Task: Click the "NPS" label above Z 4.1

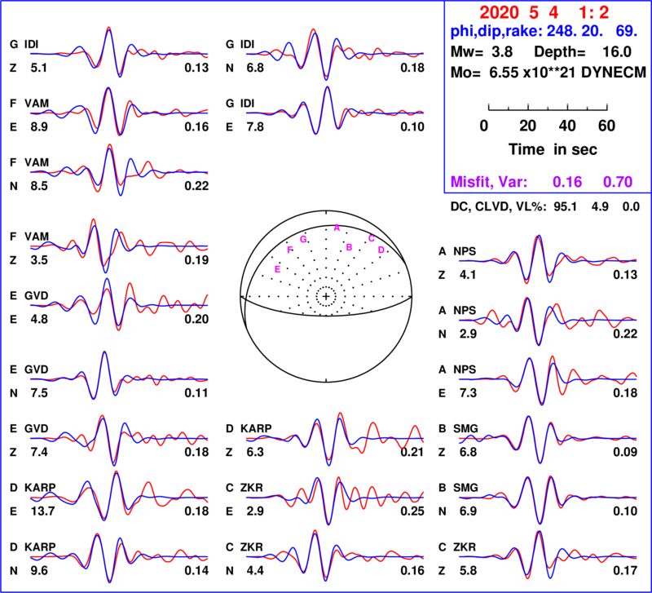Action: pyautogui.click(x=465, y=251)
